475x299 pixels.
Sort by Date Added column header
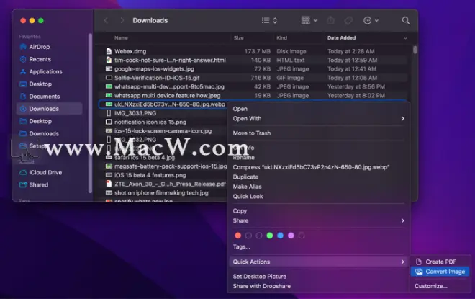tap(341, 38)
